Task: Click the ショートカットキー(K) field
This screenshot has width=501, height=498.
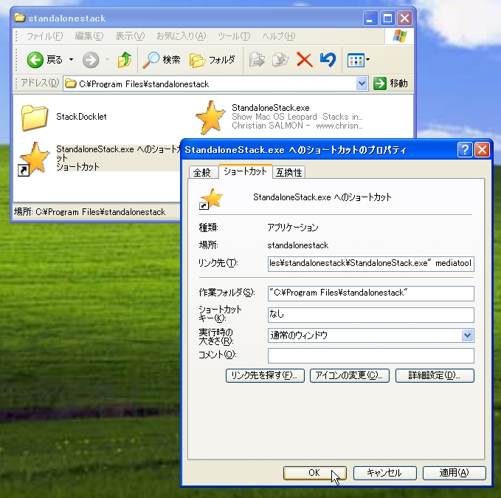Action: [370, 315]
